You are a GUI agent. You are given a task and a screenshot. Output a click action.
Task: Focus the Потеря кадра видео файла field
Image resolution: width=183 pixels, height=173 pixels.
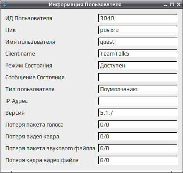[138, 160]
